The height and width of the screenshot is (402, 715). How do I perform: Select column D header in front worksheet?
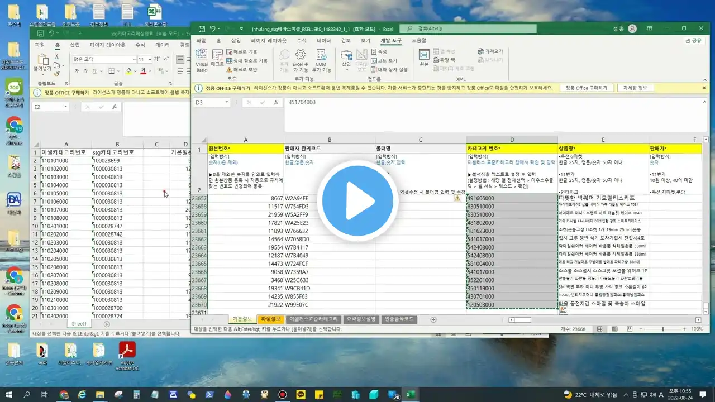[x=512, y=140]
